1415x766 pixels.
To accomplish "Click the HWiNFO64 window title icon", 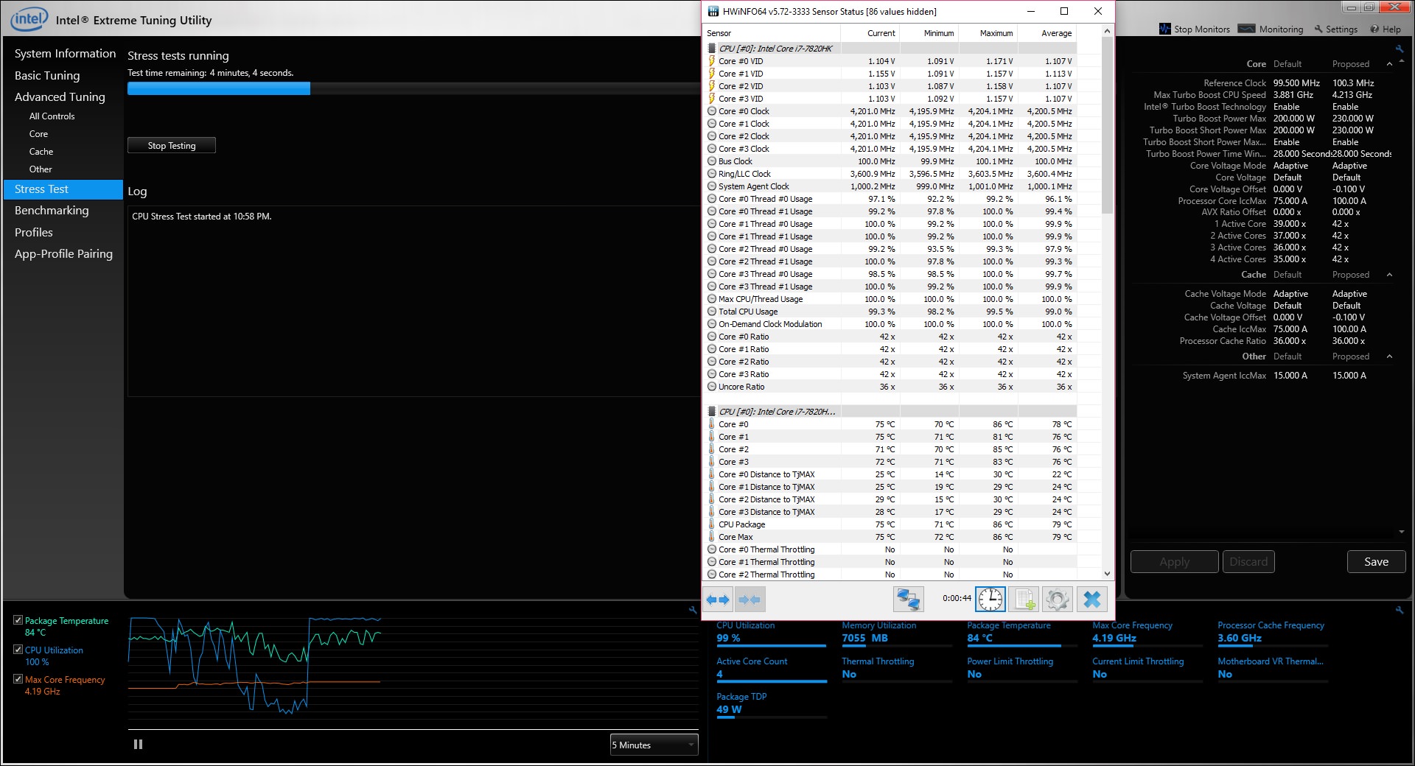I will [713, 11].
